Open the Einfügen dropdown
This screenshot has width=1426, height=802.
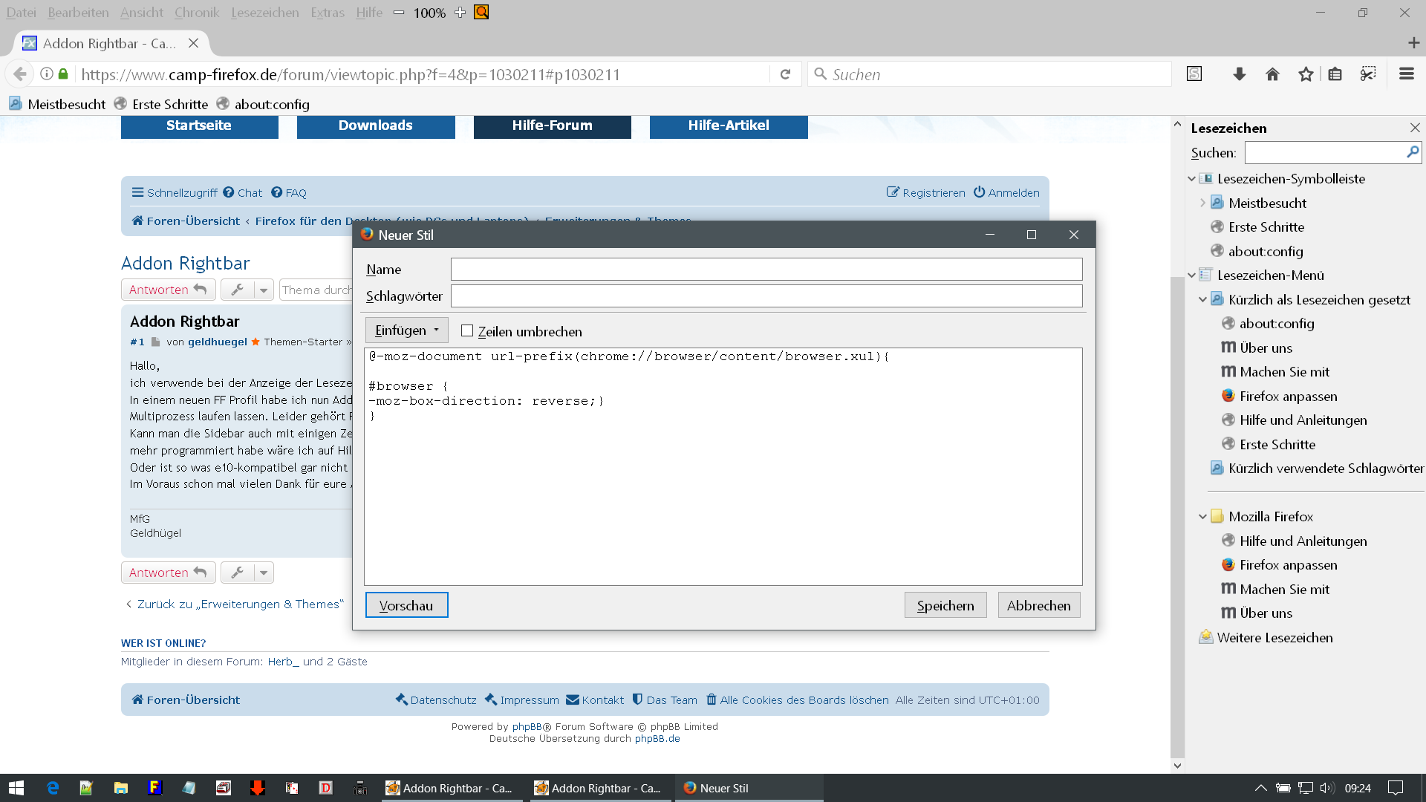click(x=407, y=330)
